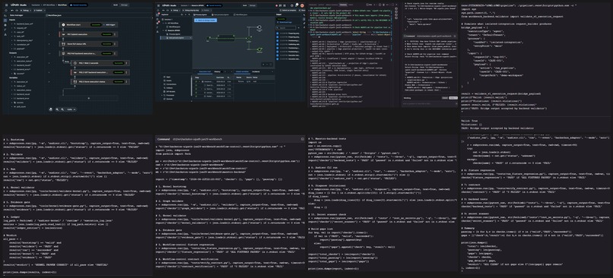The height and width of the screenshot is (278, 613).
Task: Click Cancel next to Working status
Action: (x=445, y=98)
